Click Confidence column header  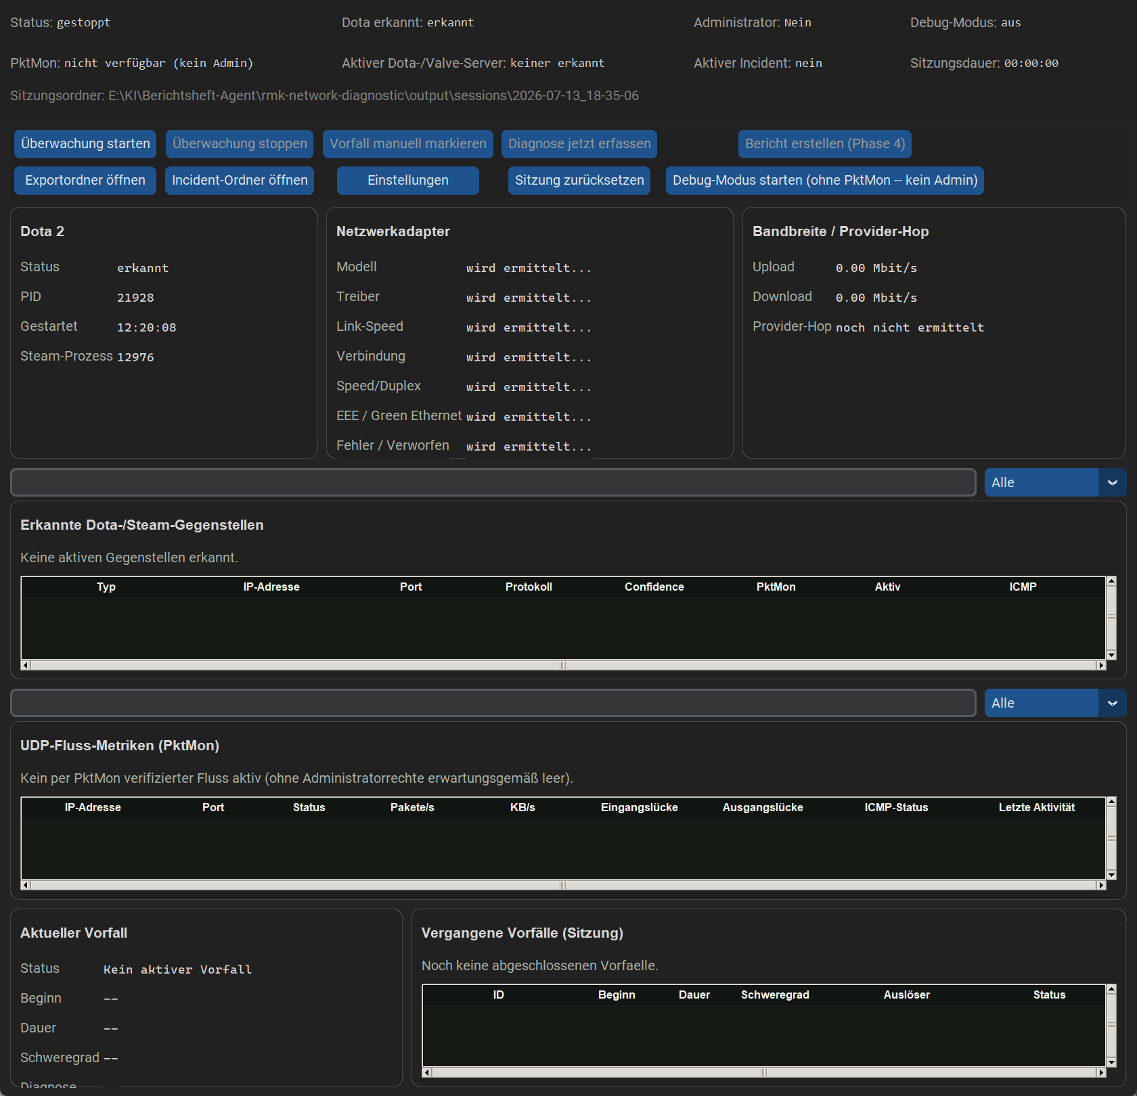pos(654,587)
